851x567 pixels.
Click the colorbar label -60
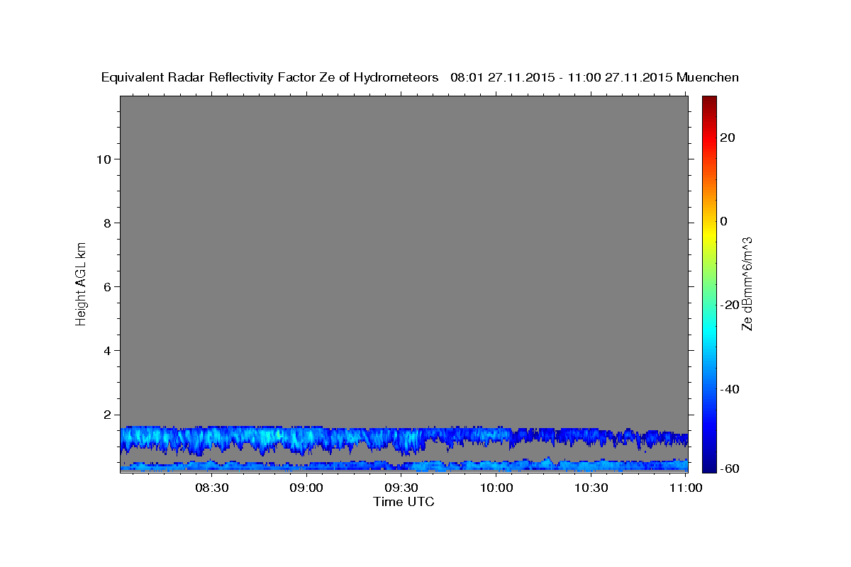click(730, 468)
